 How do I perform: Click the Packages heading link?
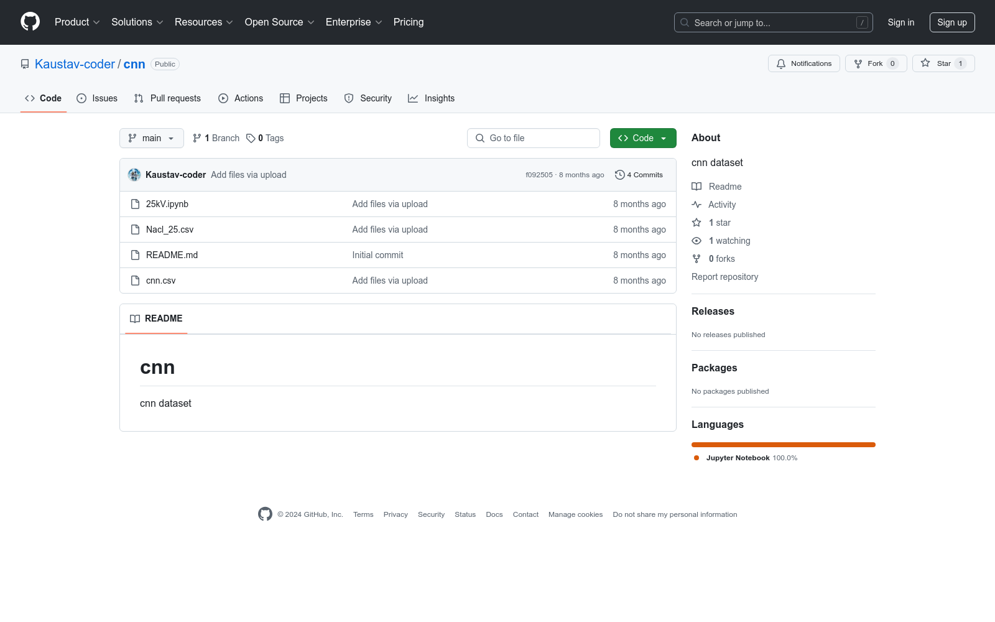[x=714, y=368]
